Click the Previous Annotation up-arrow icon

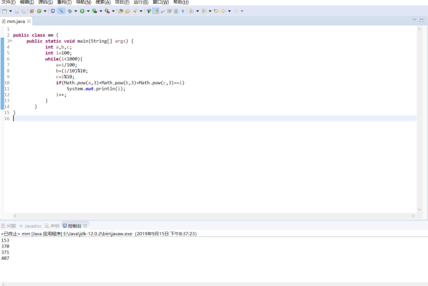[204, 11]
